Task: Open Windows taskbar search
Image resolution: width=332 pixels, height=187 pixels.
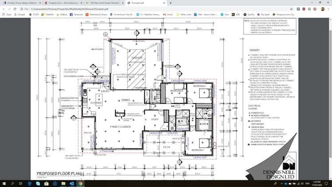Action: tap(12, 183)
